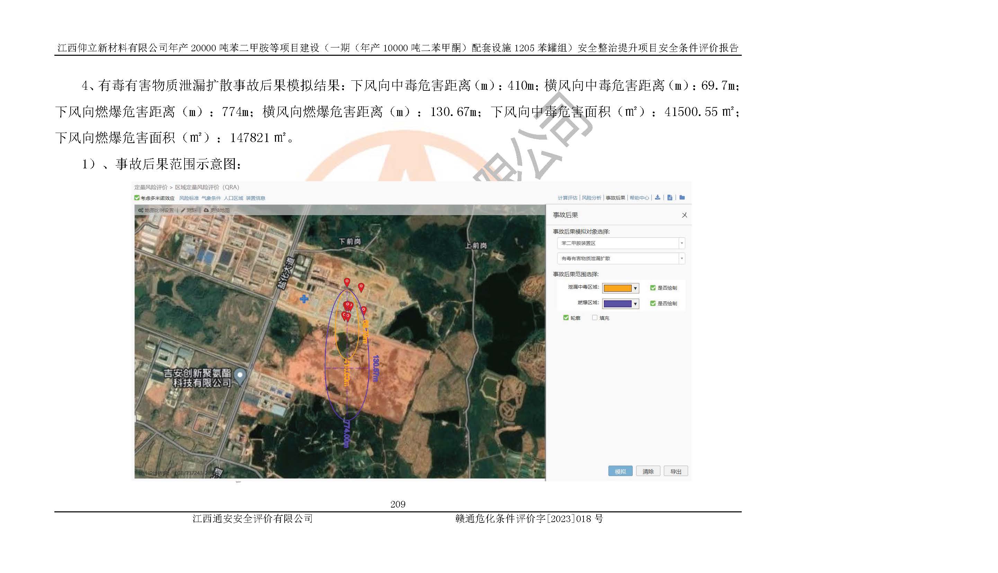Pick the orange 泄漏中毒区域 color swatch

click(617, 289)
